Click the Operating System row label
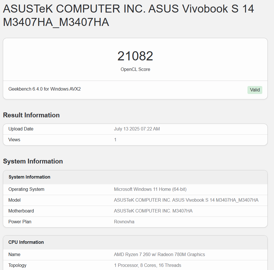Viewport: 274px width, 270px height. (x=26, y=189)
